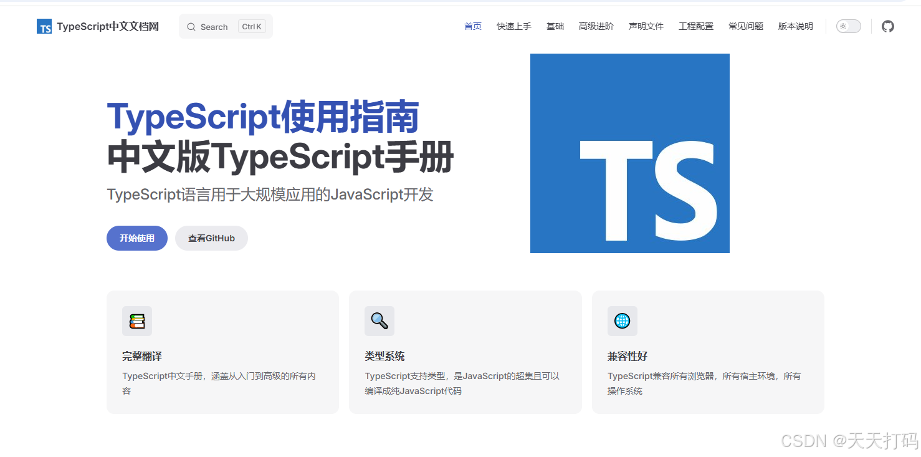Open the 高级进阶 nav item
Screen dimensions: 921x457
click(x=596, y=26)
